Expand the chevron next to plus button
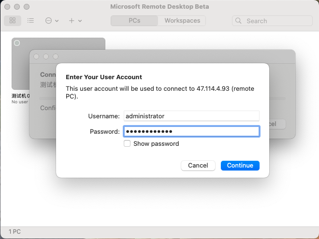Screen dimensions: 319x239 [80, 21]
